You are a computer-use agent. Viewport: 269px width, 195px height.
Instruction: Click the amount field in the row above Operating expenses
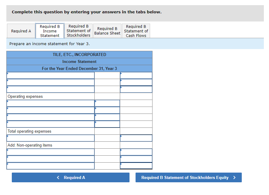pyautogui.click(x=136, y=89)
